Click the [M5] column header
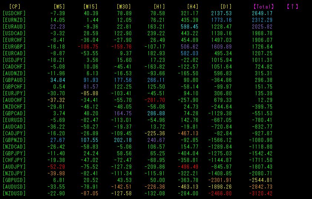This screenshot has width=312, height=199. [59, 7]
